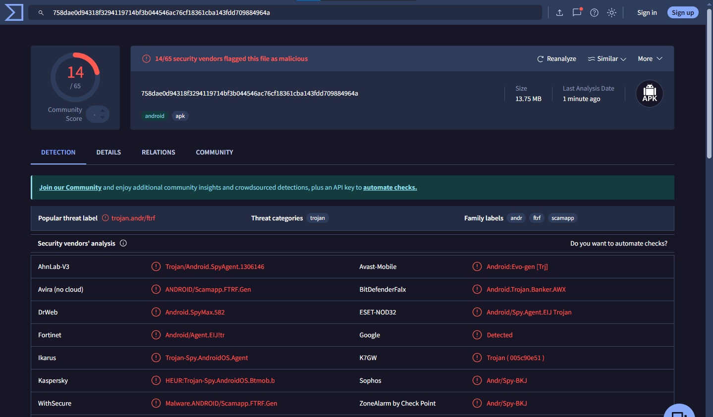
Task: Select the Community tab
Action: point(214,153)
